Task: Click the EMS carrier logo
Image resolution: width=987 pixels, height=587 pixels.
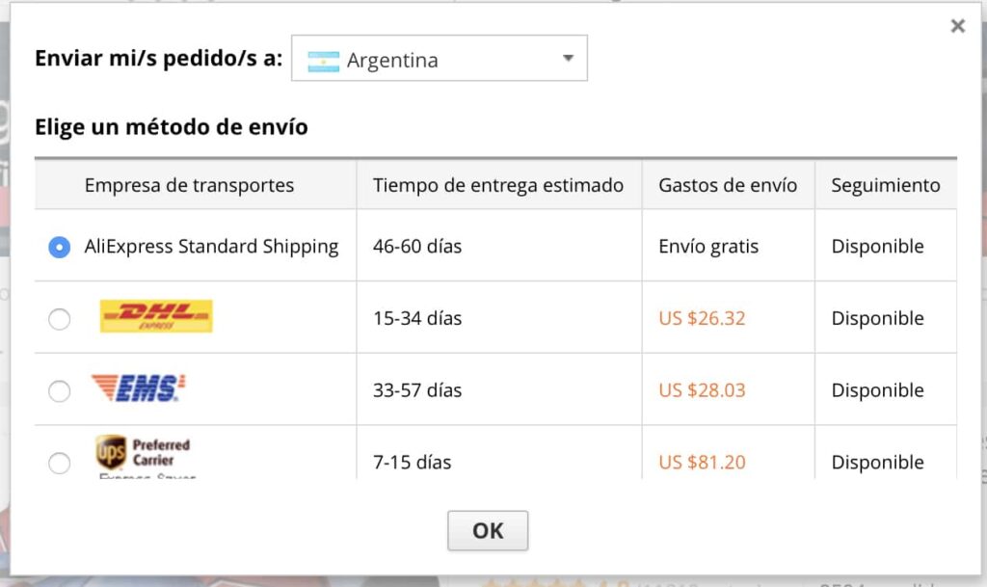Action: click(138, 387)
